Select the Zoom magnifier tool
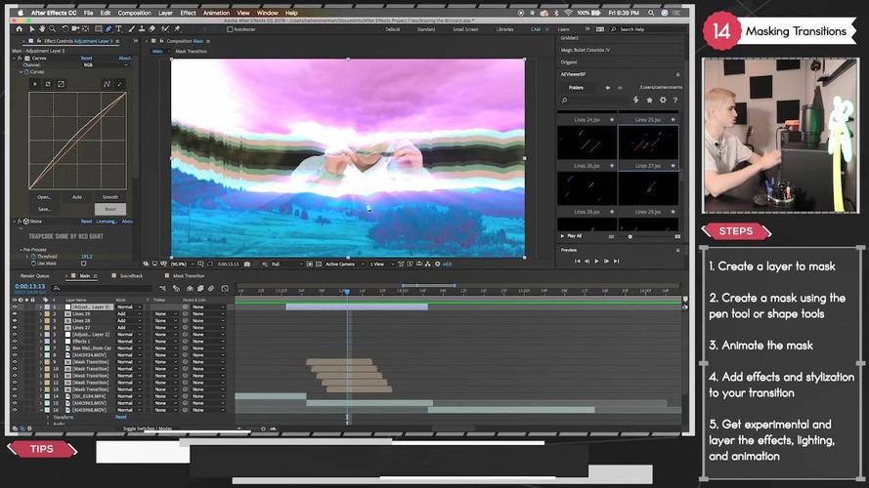 pos(52,28)
